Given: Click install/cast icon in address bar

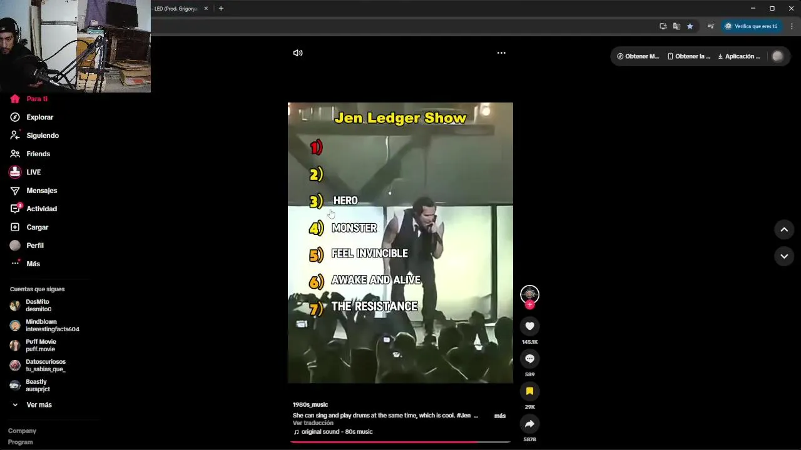Looking at the screenshot, I should 663,26.
